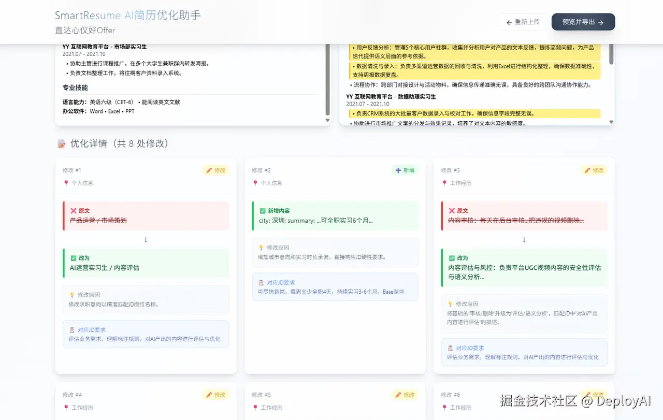Click the 对应JD要求 document icon in card #2

pos(261,283)
